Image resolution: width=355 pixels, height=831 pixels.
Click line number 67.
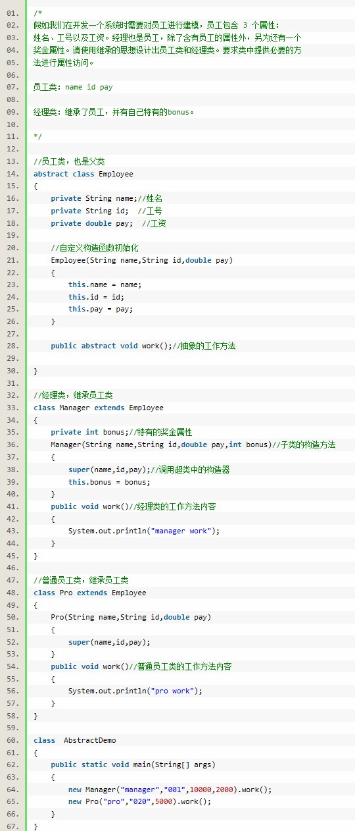12,826
